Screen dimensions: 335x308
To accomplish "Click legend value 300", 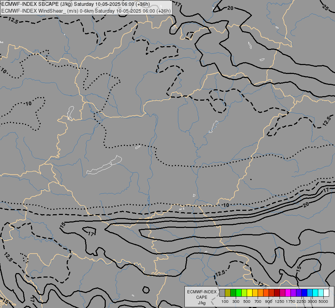I will [236, 301].
